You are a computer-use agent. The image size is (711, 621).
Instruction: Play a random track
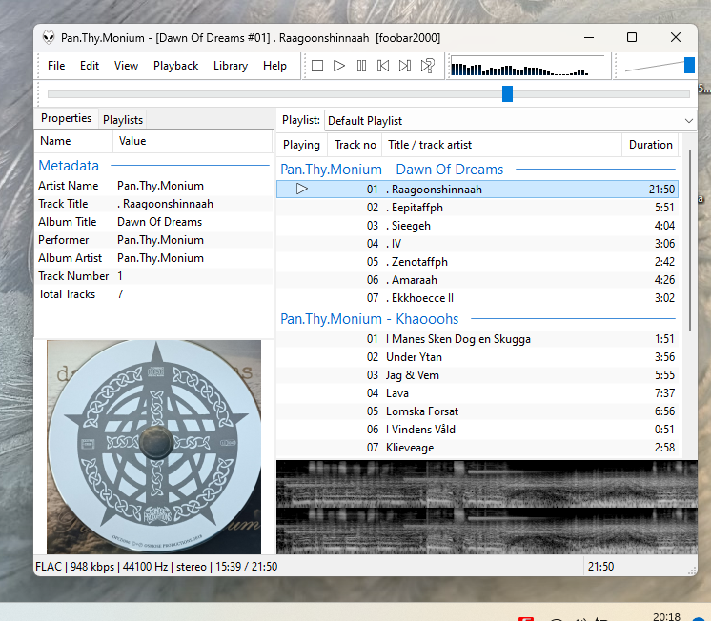(x=428, y=66)
